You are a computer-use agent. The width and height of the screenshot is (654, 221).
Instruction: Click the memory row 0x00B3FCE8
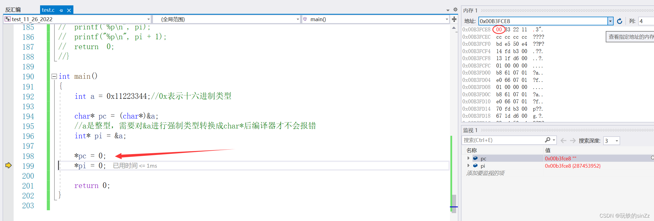pos(503,29)
